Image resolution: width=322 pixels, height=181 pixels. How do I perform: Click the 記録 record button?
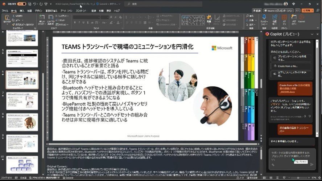point(257,10)
